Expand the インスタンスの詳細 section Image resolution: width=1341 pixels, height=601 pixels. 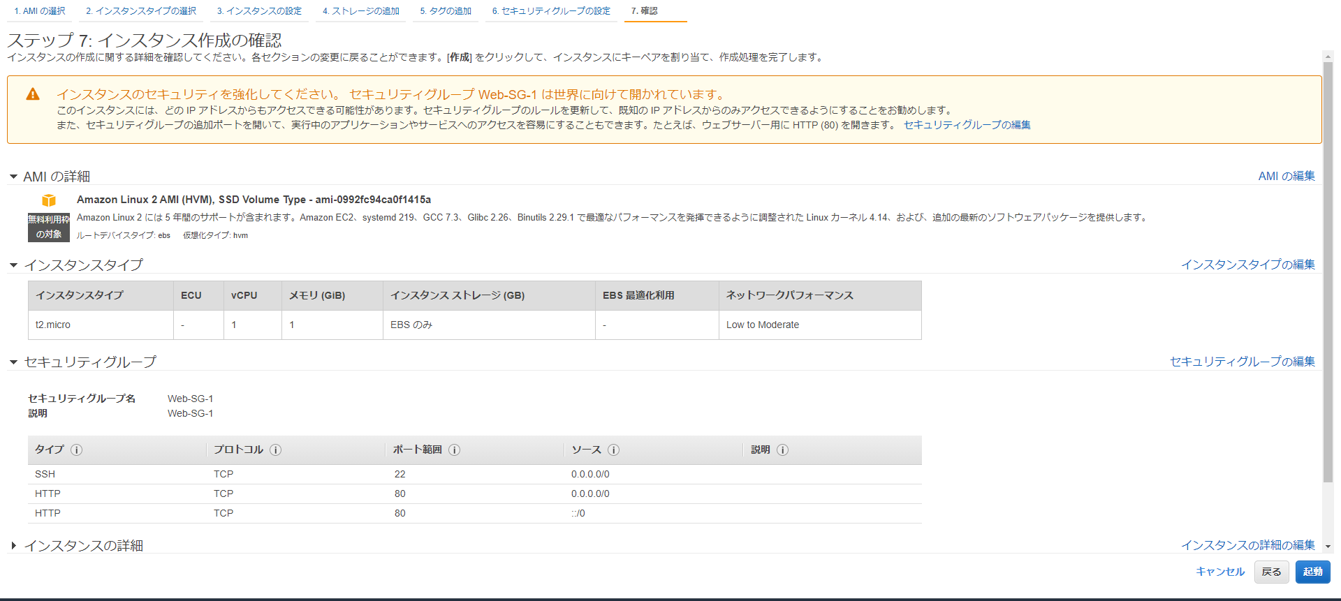coord(13,546)
